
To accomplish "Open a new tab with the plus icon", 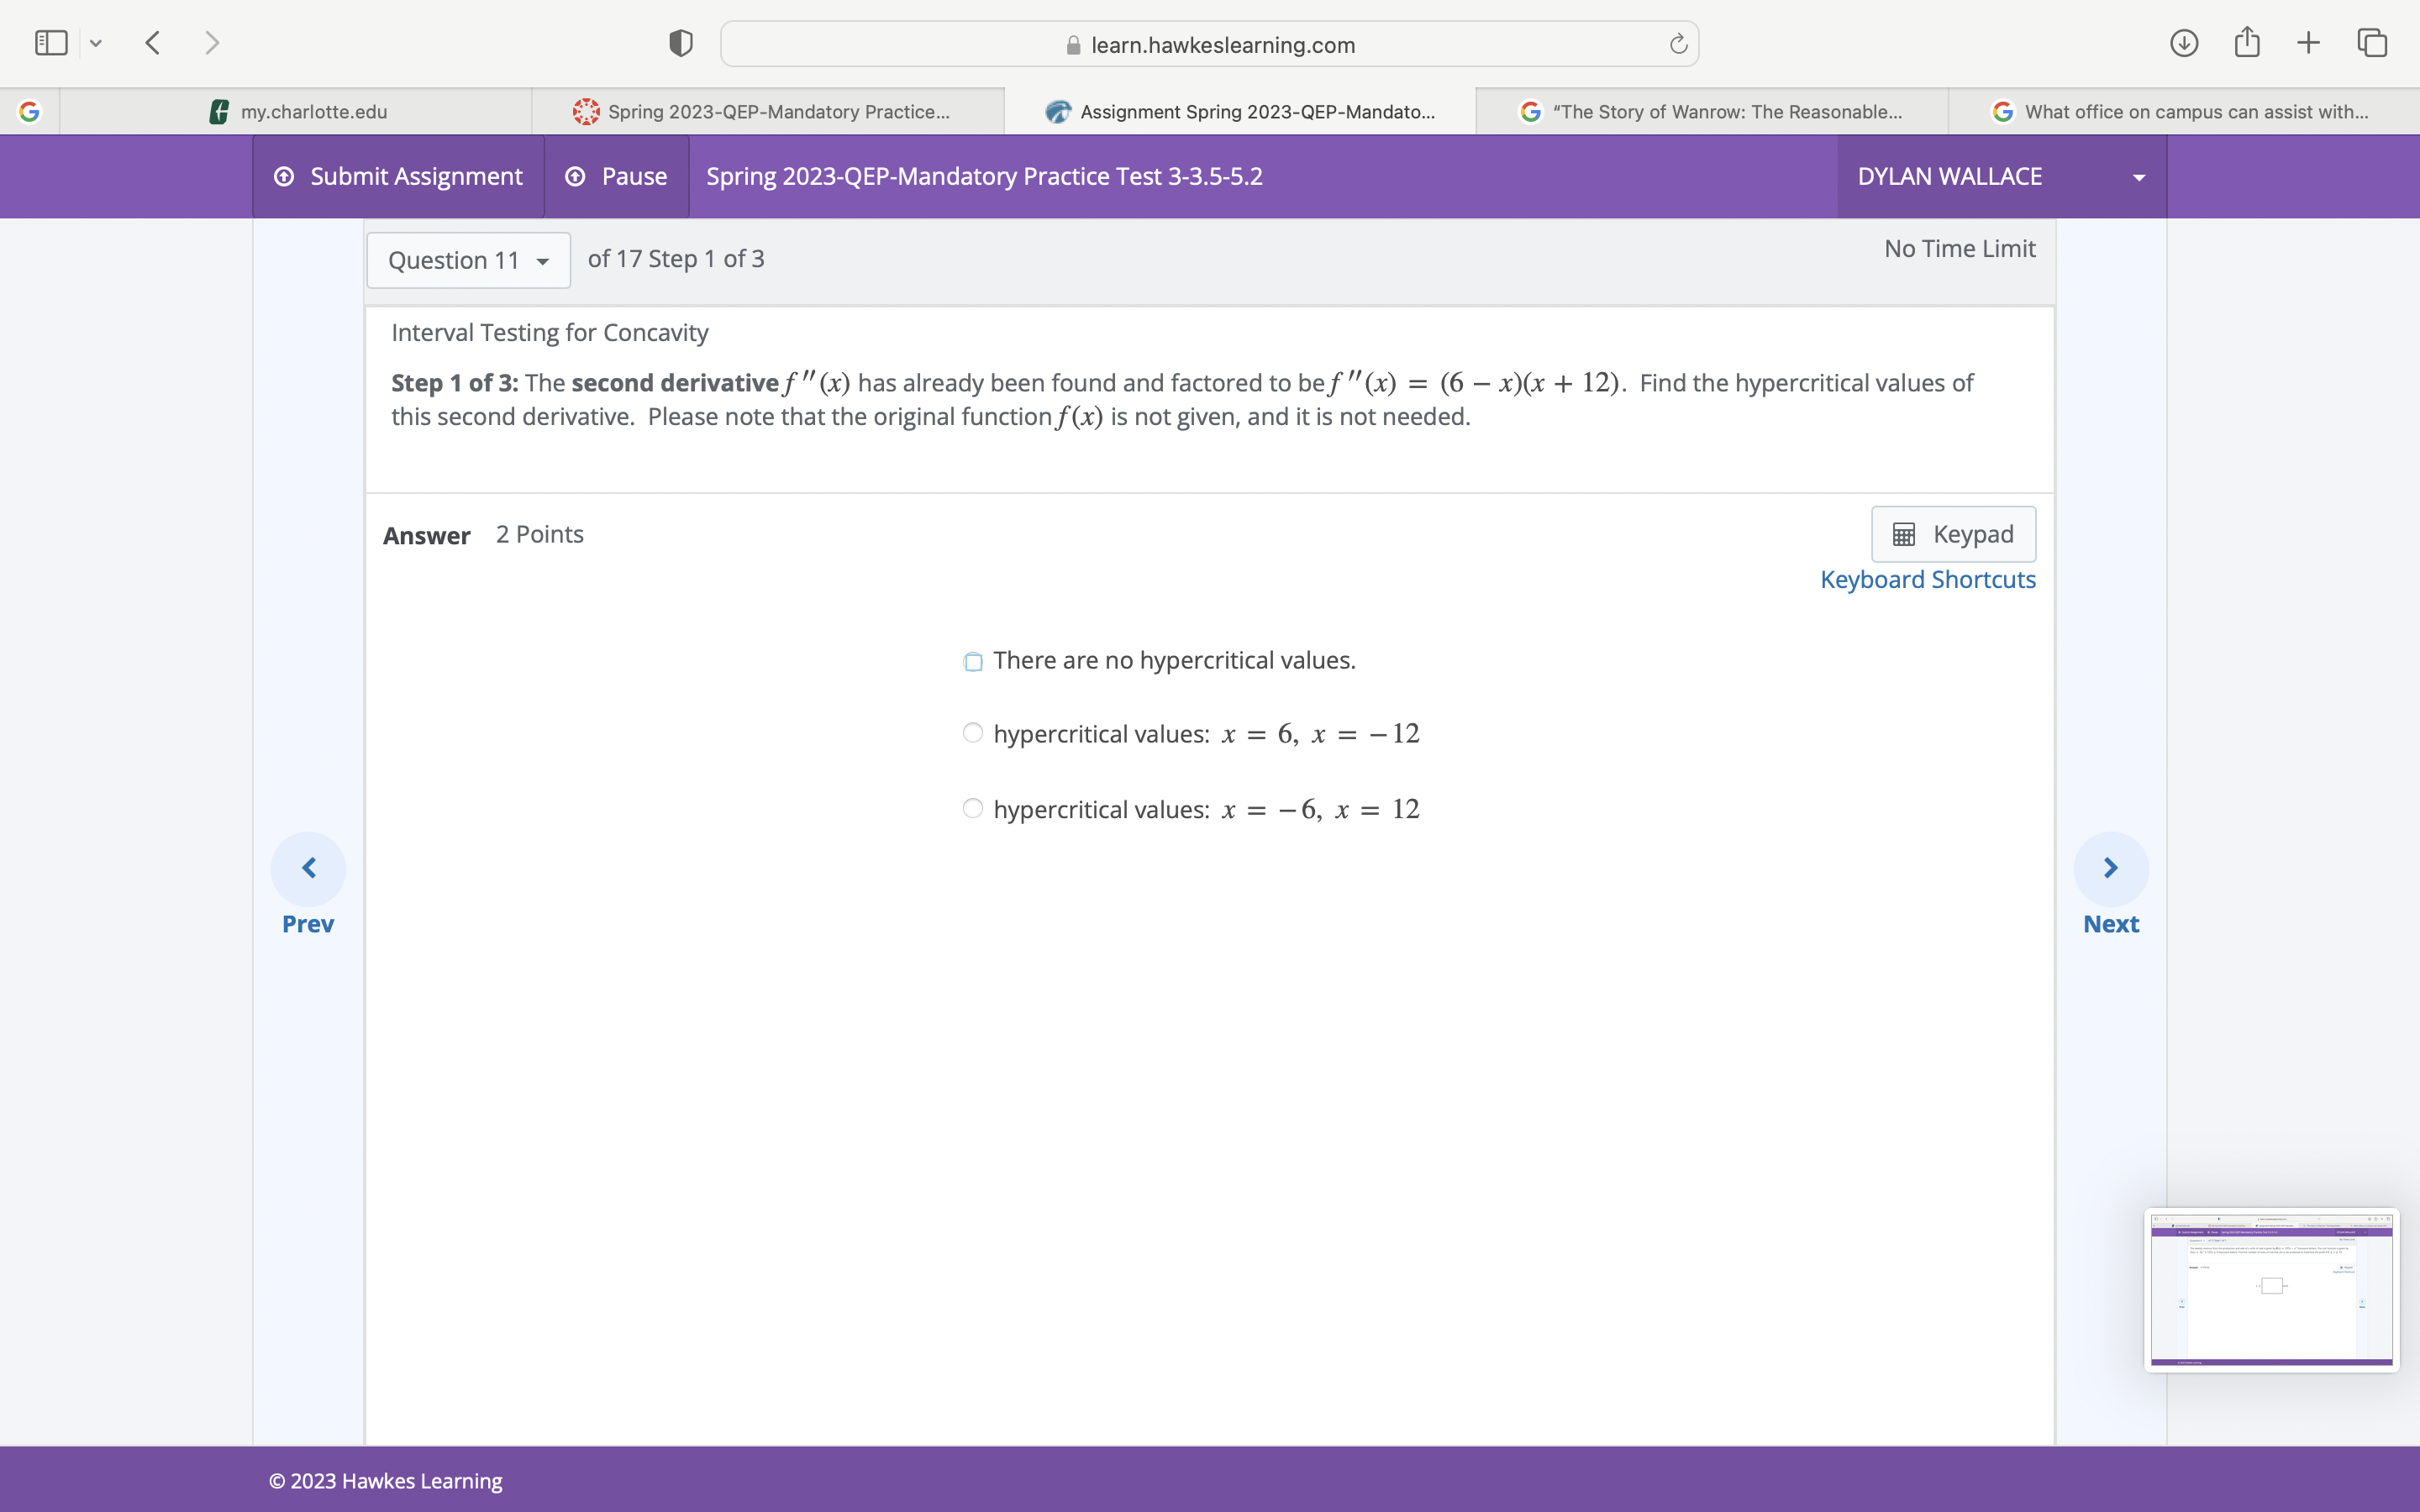I will point(2308,43).
